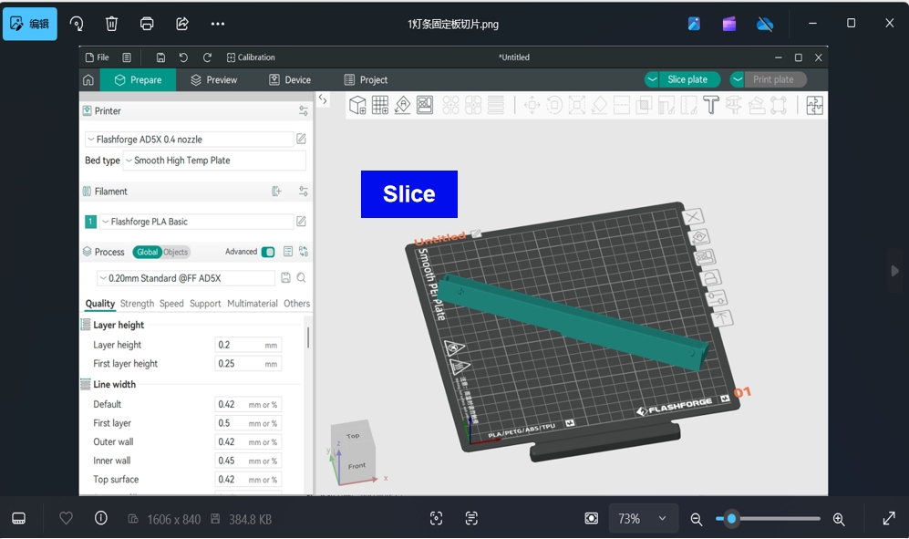Image resolution: width=909 pixels, height=539 pixels.
Task: Click the 编辑 edit button
Action: click(30, 24)
